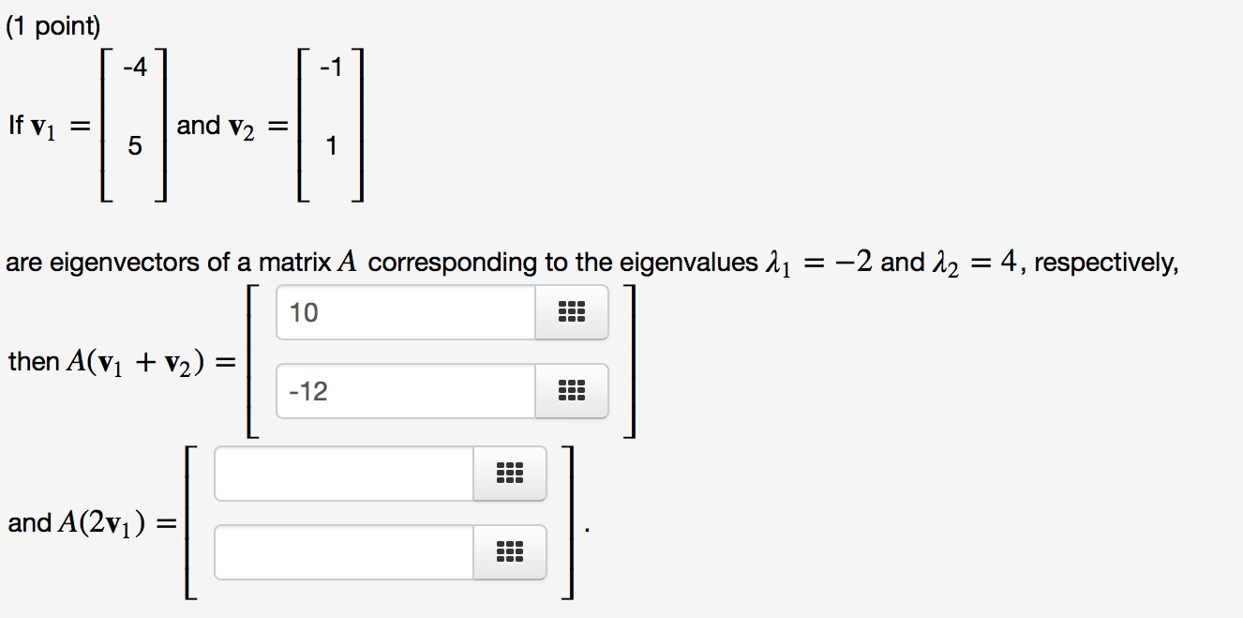The width and height of the screenshot is (1243, 618).
Task: Select the grid icon next to the first answer box
Action: pos(572,312)
